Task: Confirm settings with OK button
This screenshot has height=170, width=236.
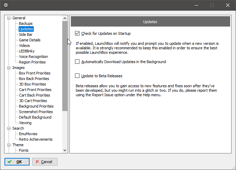Action: click(x=17, y=162)
